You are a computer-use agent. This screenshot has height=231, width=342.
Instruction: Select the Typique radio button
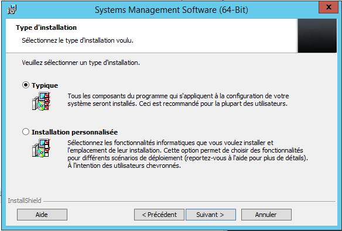click(26, 85)
